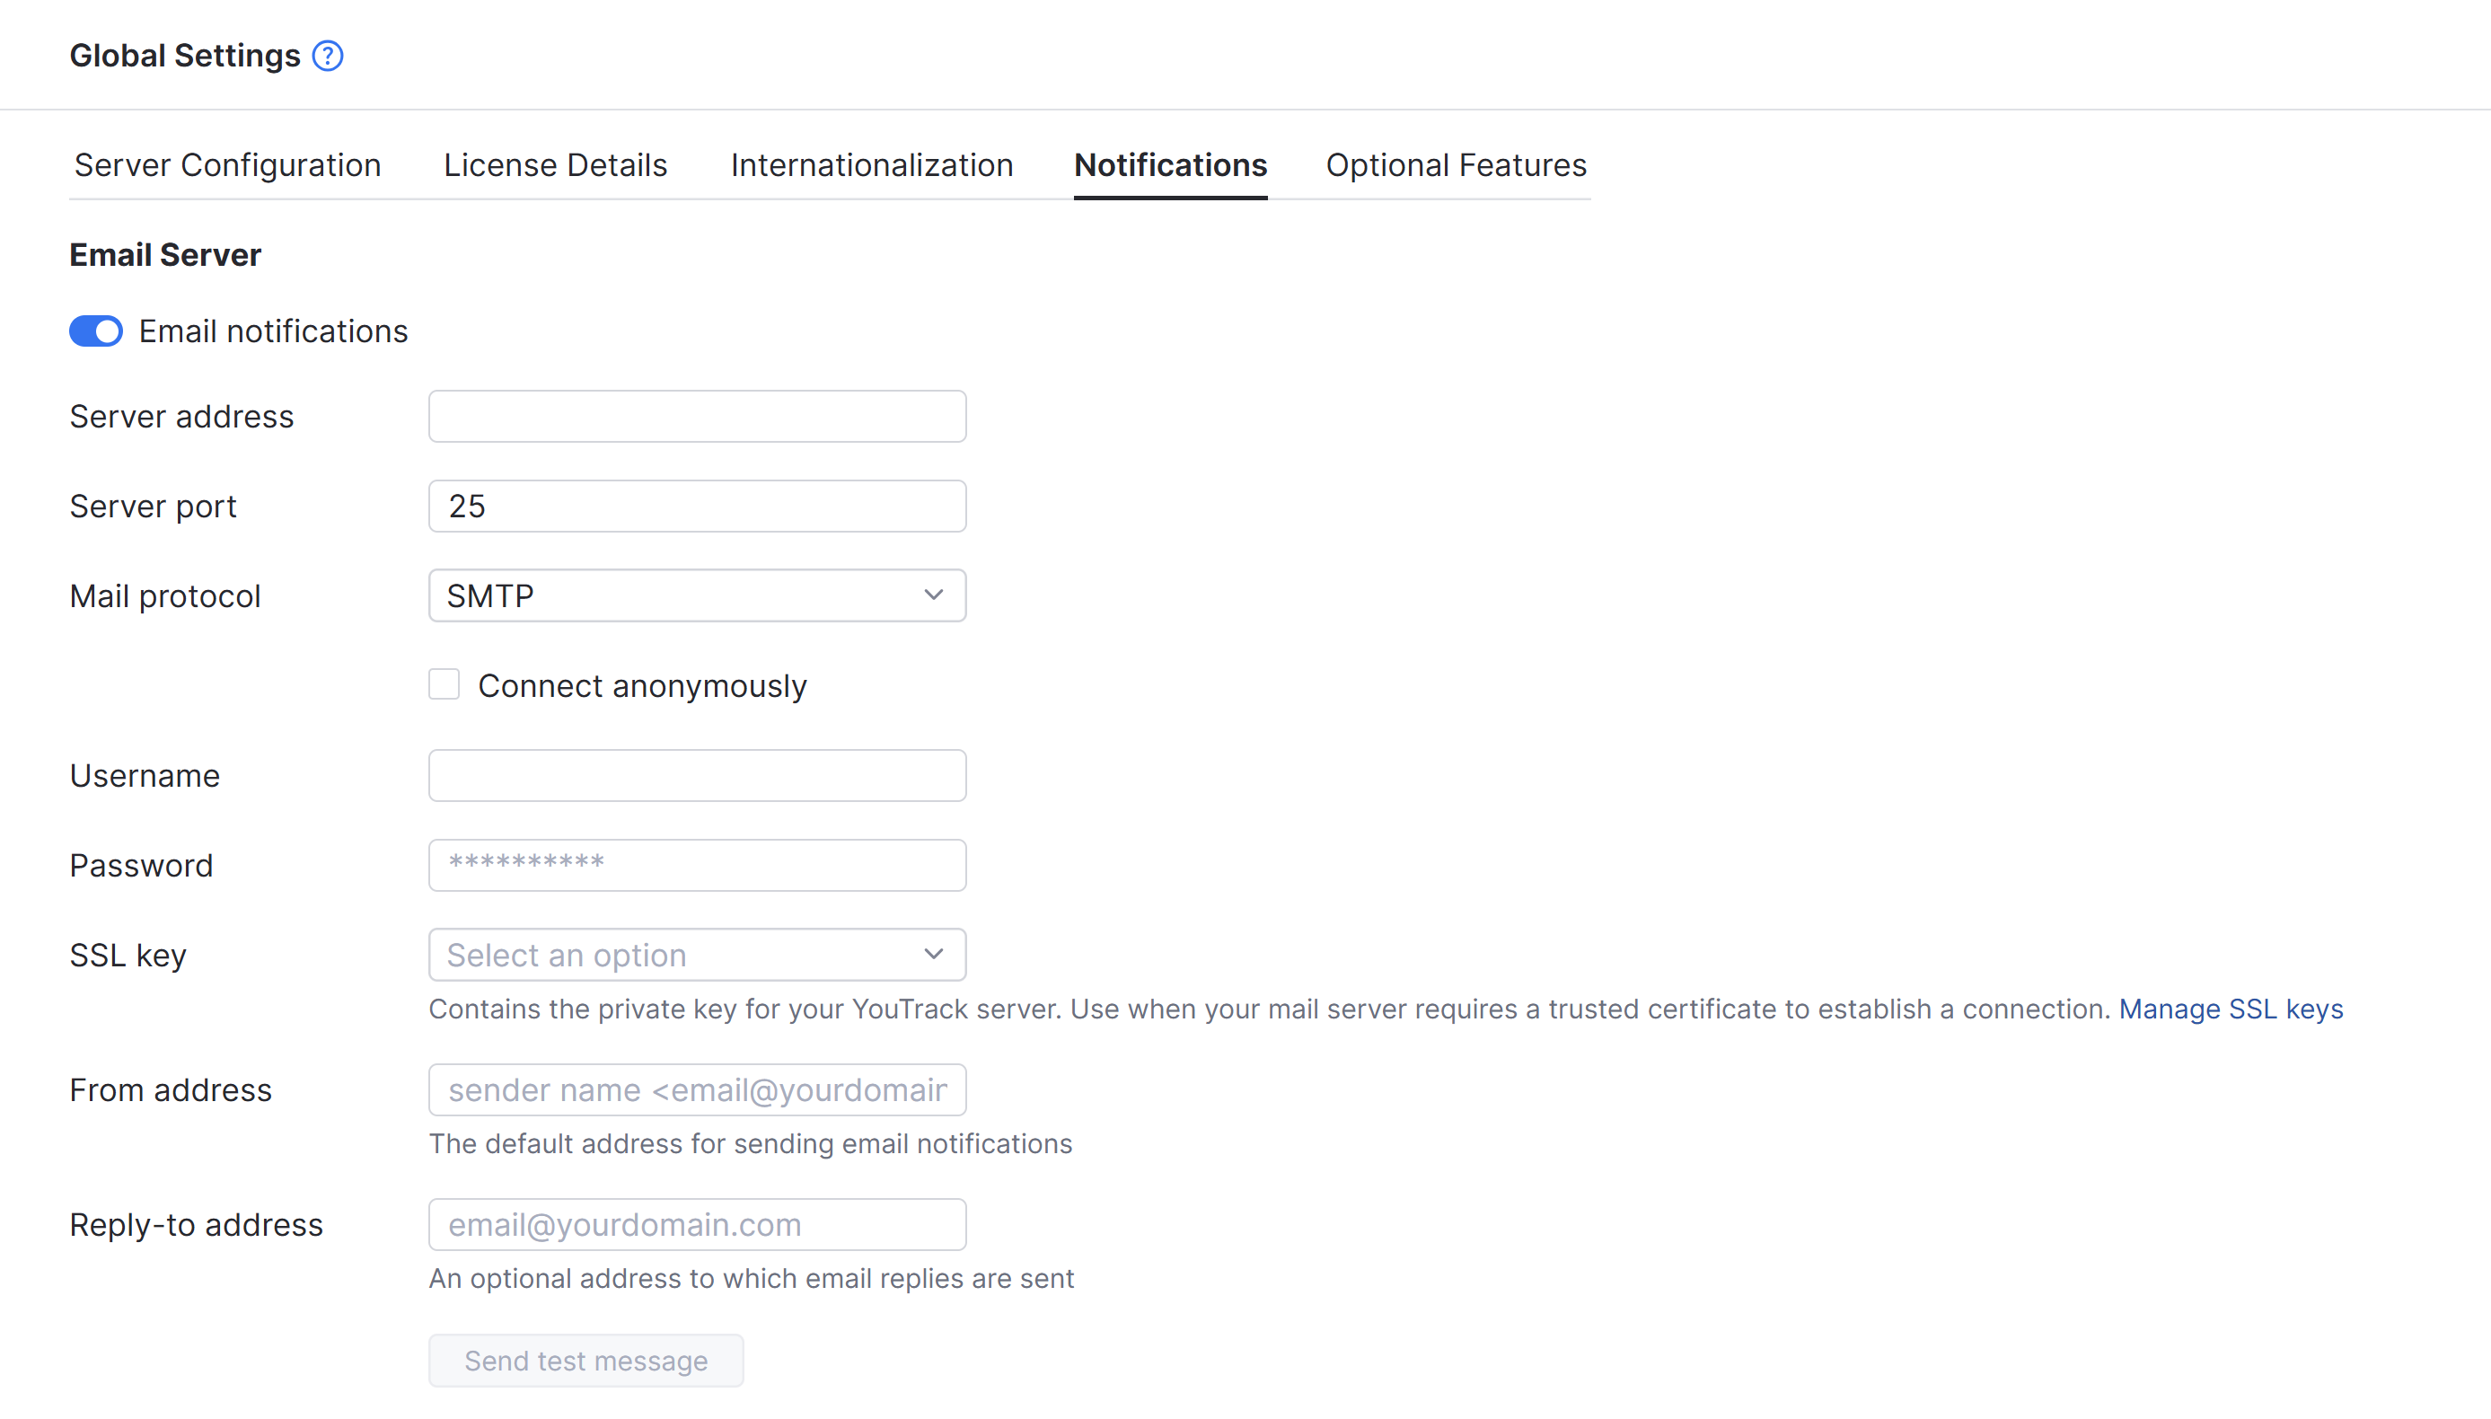Click the Server port field showing 25
The height and width of the screenshot is (1419, 2491).
[x=696, y=505]
